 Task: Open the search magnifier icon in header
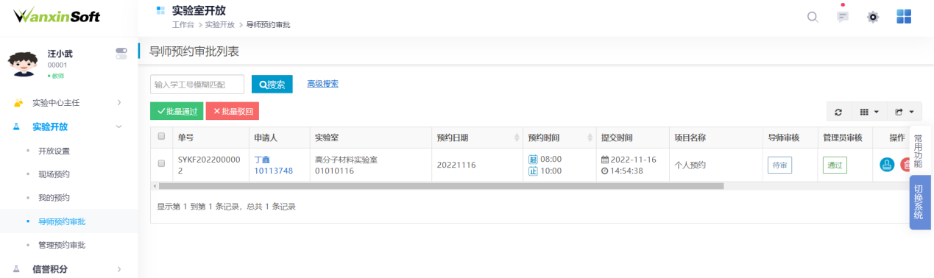pyautogui.click(x=813, y=17)
